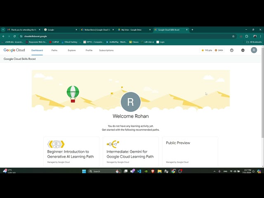264x198 pixels.
Task: View site information icon in address bar
Action: click(21, 36)
